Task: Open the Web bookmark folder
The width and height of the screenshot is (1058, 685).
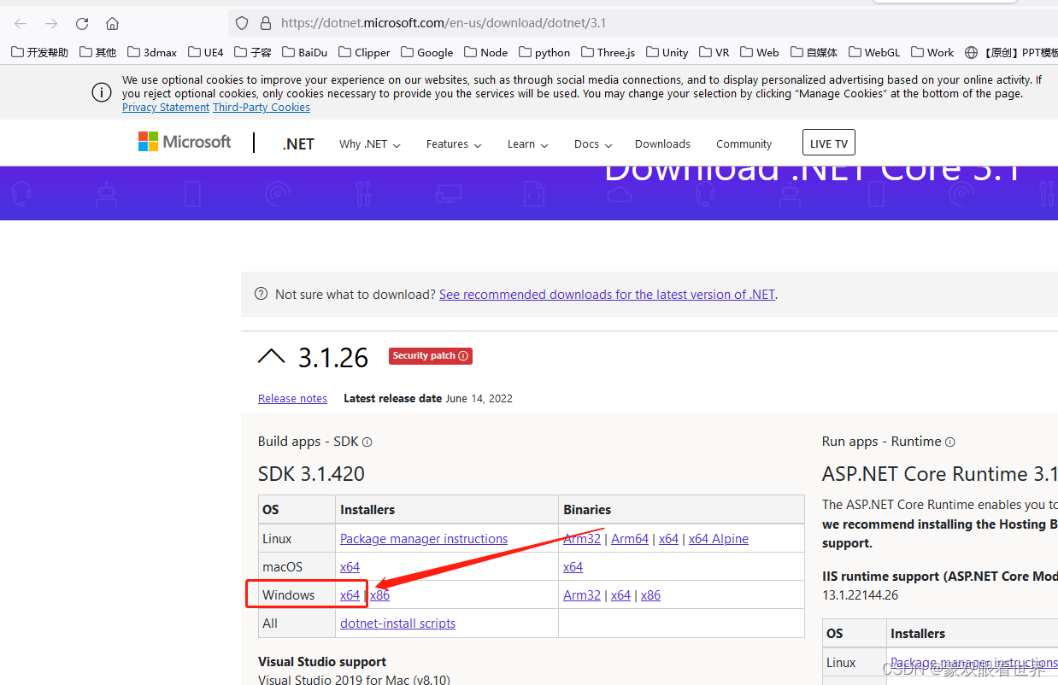Action: point(760,52)
